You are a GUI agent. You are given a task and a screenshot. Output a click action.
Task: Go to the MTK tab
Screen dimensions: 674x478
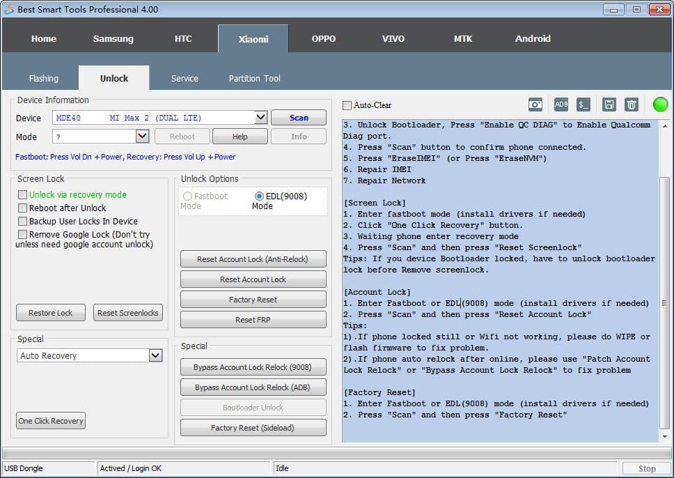[463, 39]
